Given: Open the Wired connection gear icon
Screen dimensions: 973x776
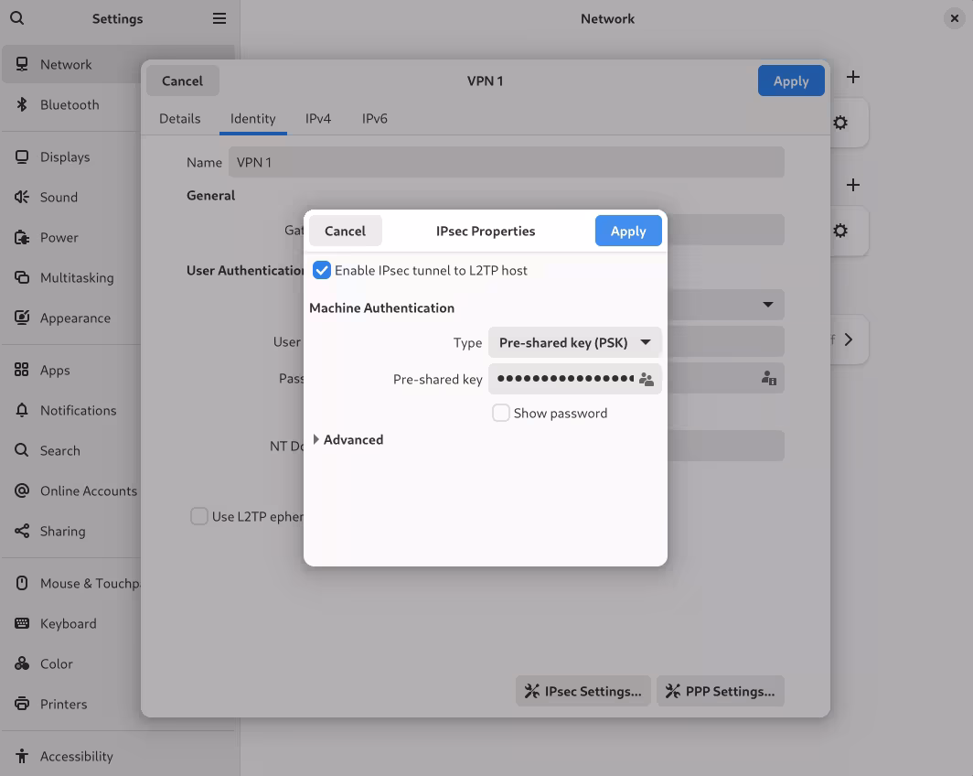Looking at the screenshot, I should [839, 122].
